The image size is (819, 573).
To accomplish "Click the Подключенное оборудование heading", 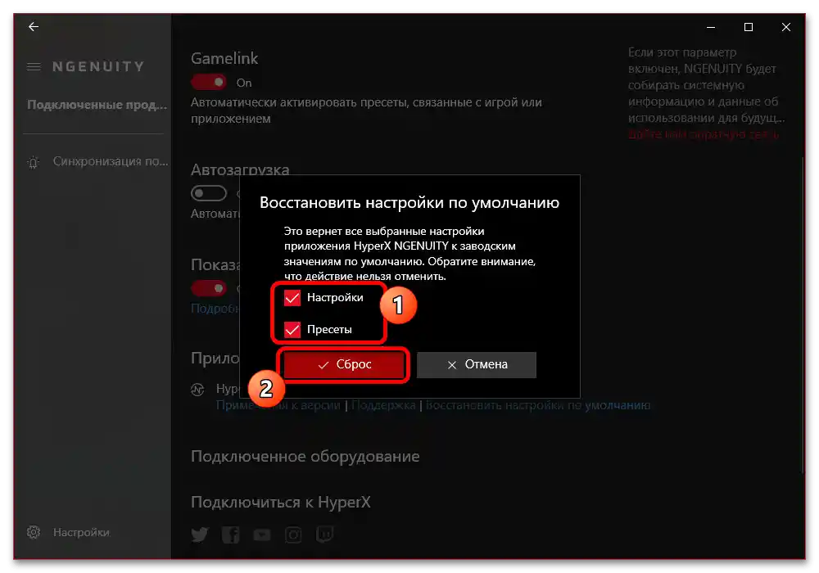I will pyautogui.click(x=305, y=456).
